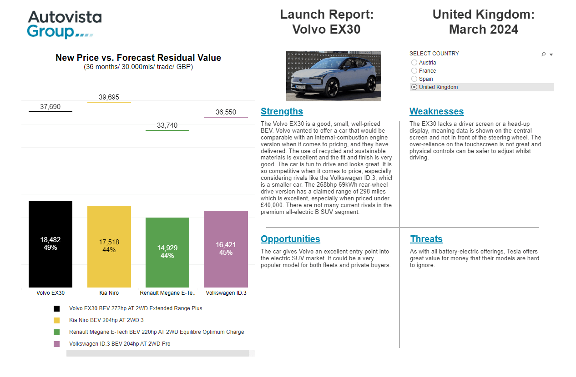
Task: Click the green Renault Megane legend swatch
Action: click(56, 332)
